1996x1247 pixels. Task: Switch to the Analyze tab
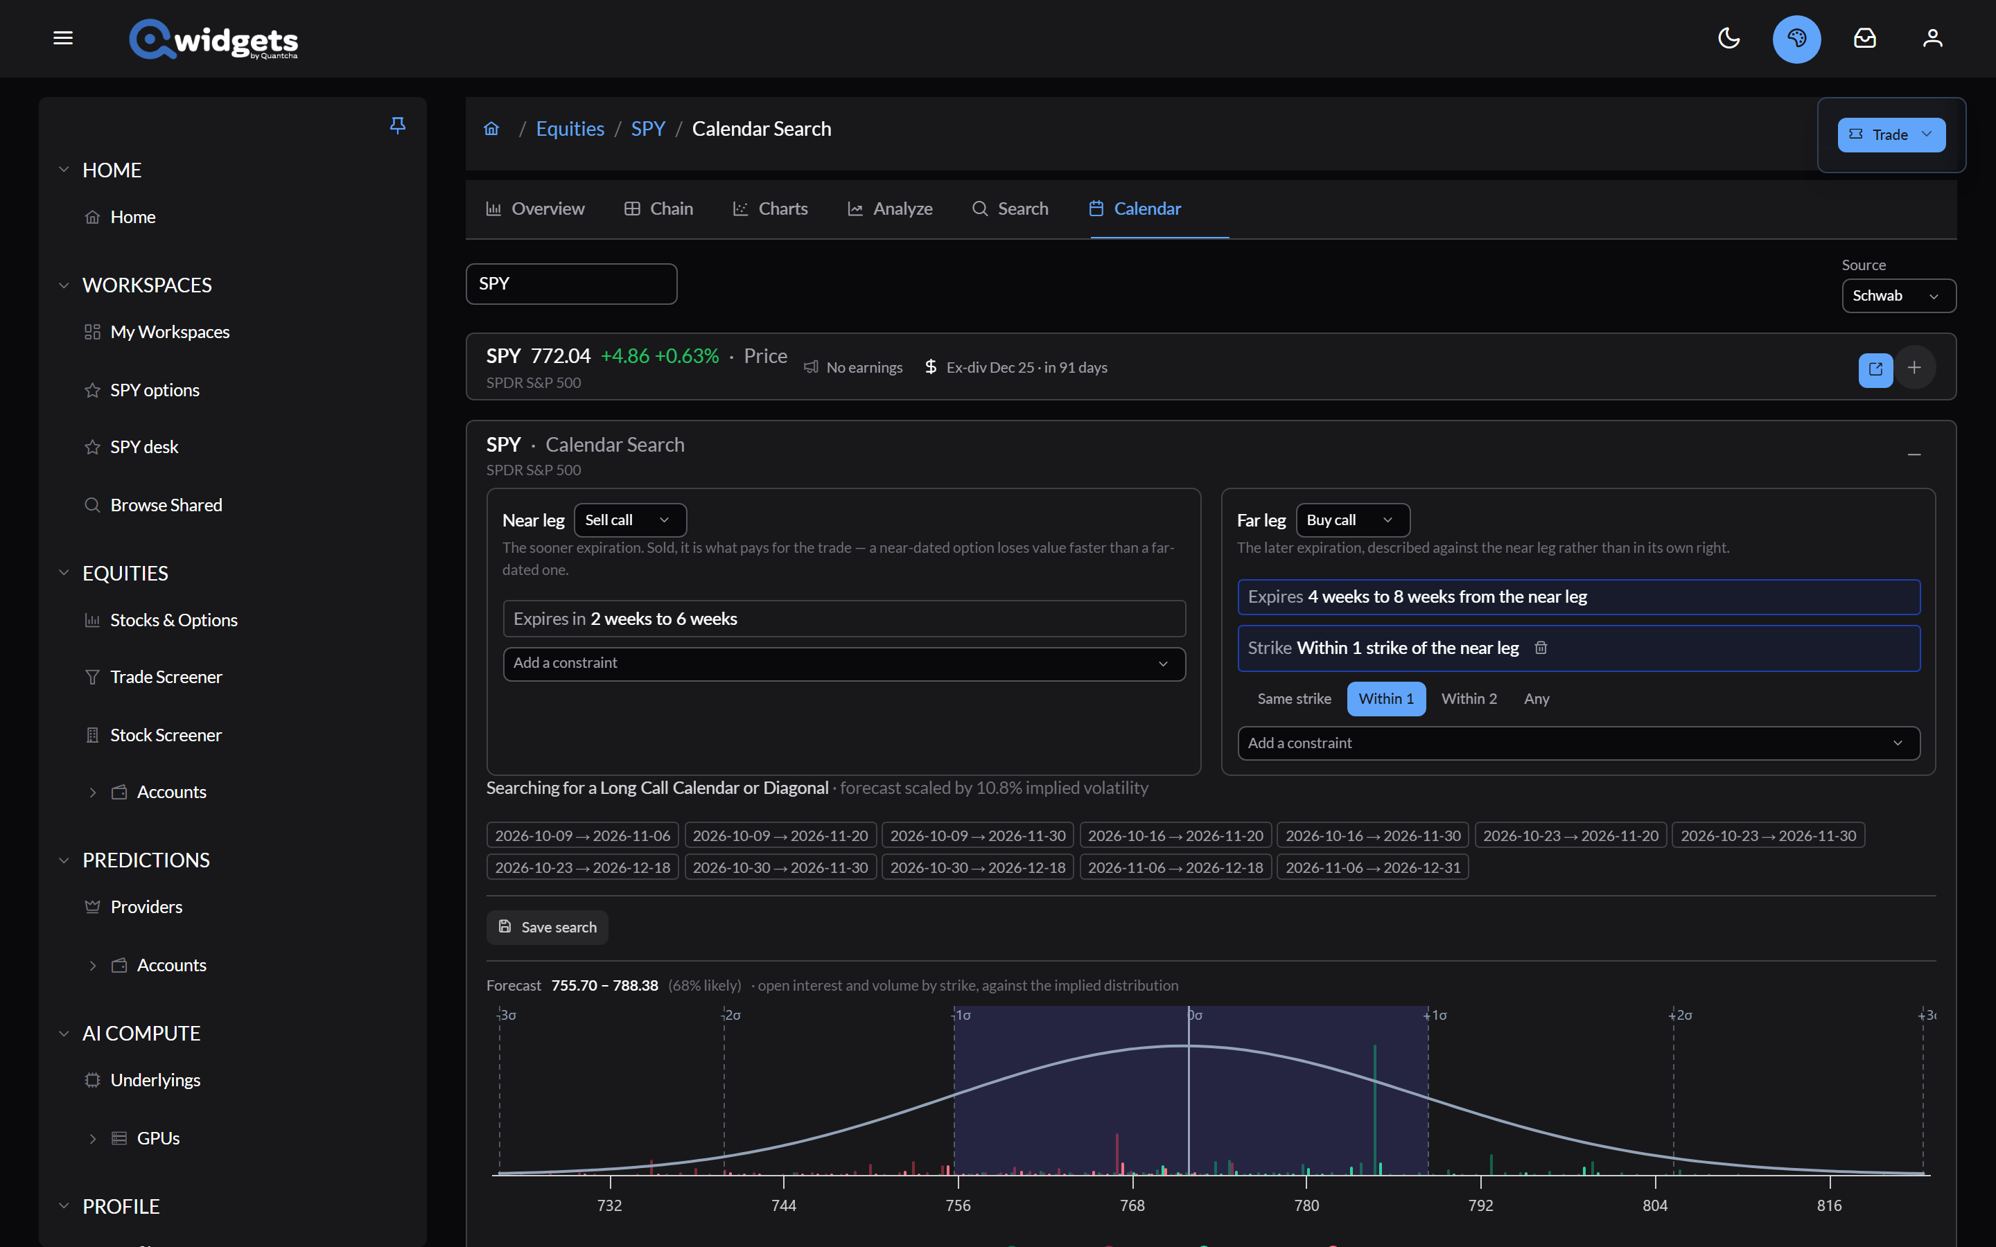[890, 209]
